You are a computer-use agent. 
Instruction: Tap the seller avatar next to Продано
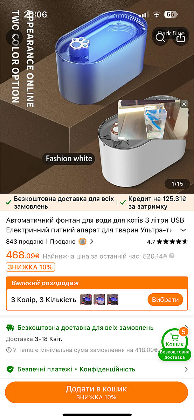82,241
